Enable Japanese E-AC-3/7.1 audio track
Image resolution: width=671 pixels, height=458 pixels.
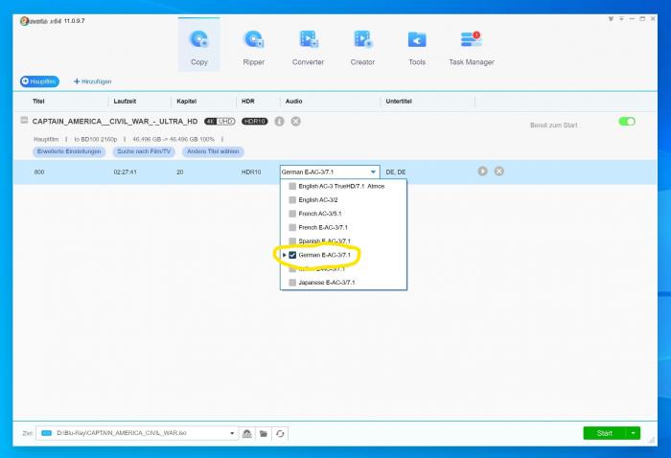point(293,283)
